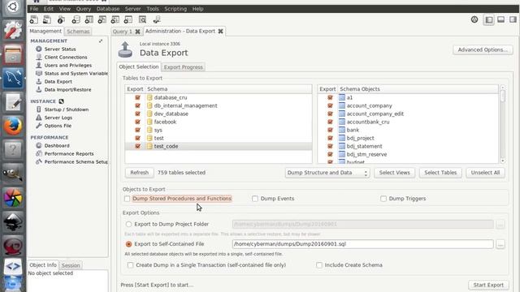The image size is (520, 292).
Task: Toggle the left sidebar panel icon
Action: point(489,19)
